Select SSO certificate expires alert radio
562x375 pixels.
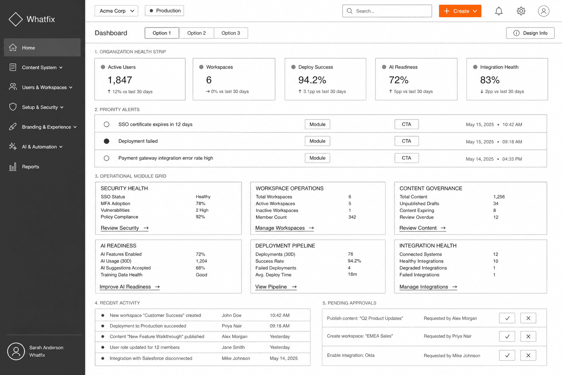click(x=106, y=124)
